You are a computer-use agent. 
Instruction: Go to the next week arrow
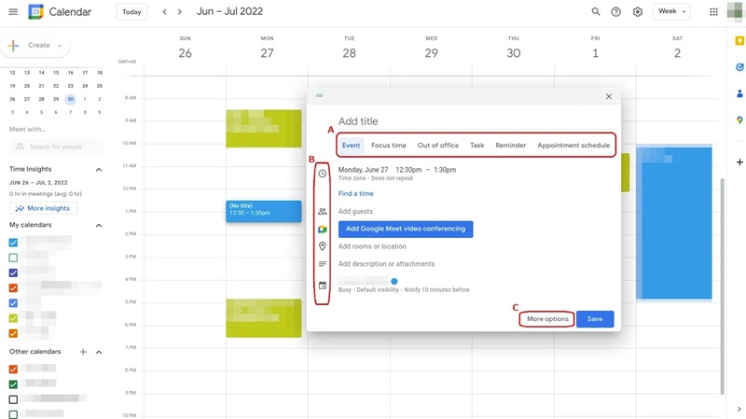[x=179, y=12]
